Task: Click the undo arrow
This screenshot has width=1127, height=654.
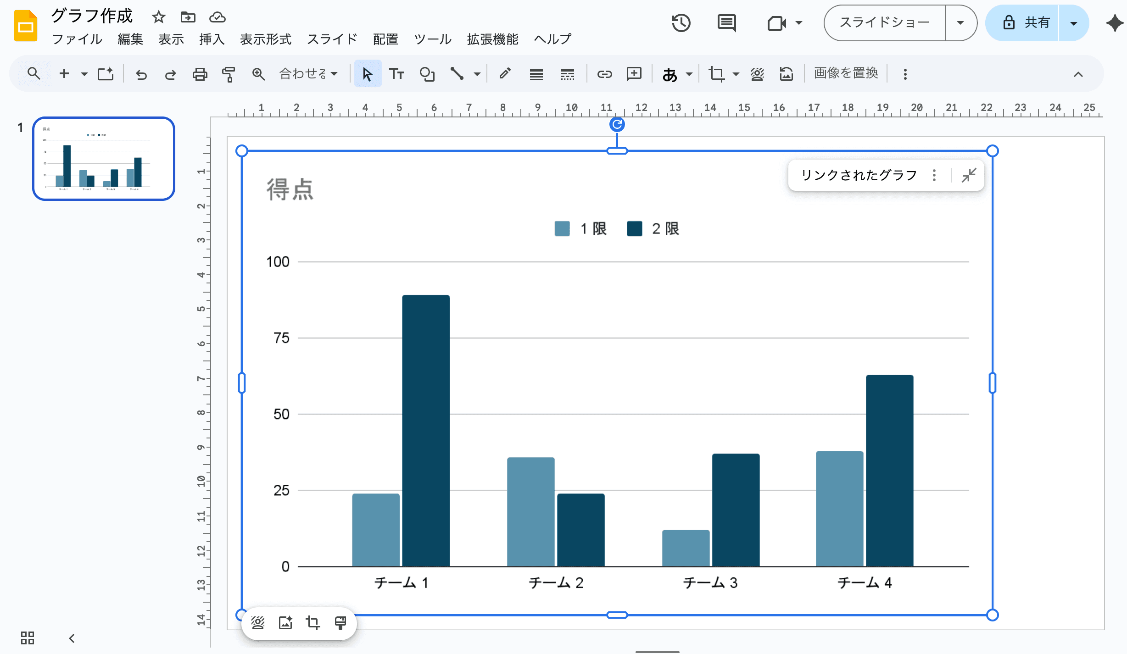Action: point(141,74)
